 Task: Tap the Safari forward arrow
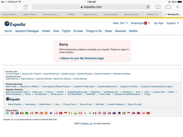coord(16,7)
